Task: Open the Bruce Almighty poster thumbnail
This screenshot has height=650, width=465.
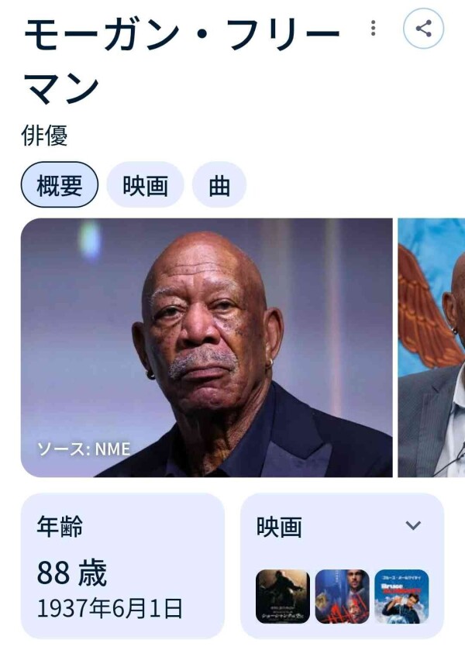Action: click(401, 597)
